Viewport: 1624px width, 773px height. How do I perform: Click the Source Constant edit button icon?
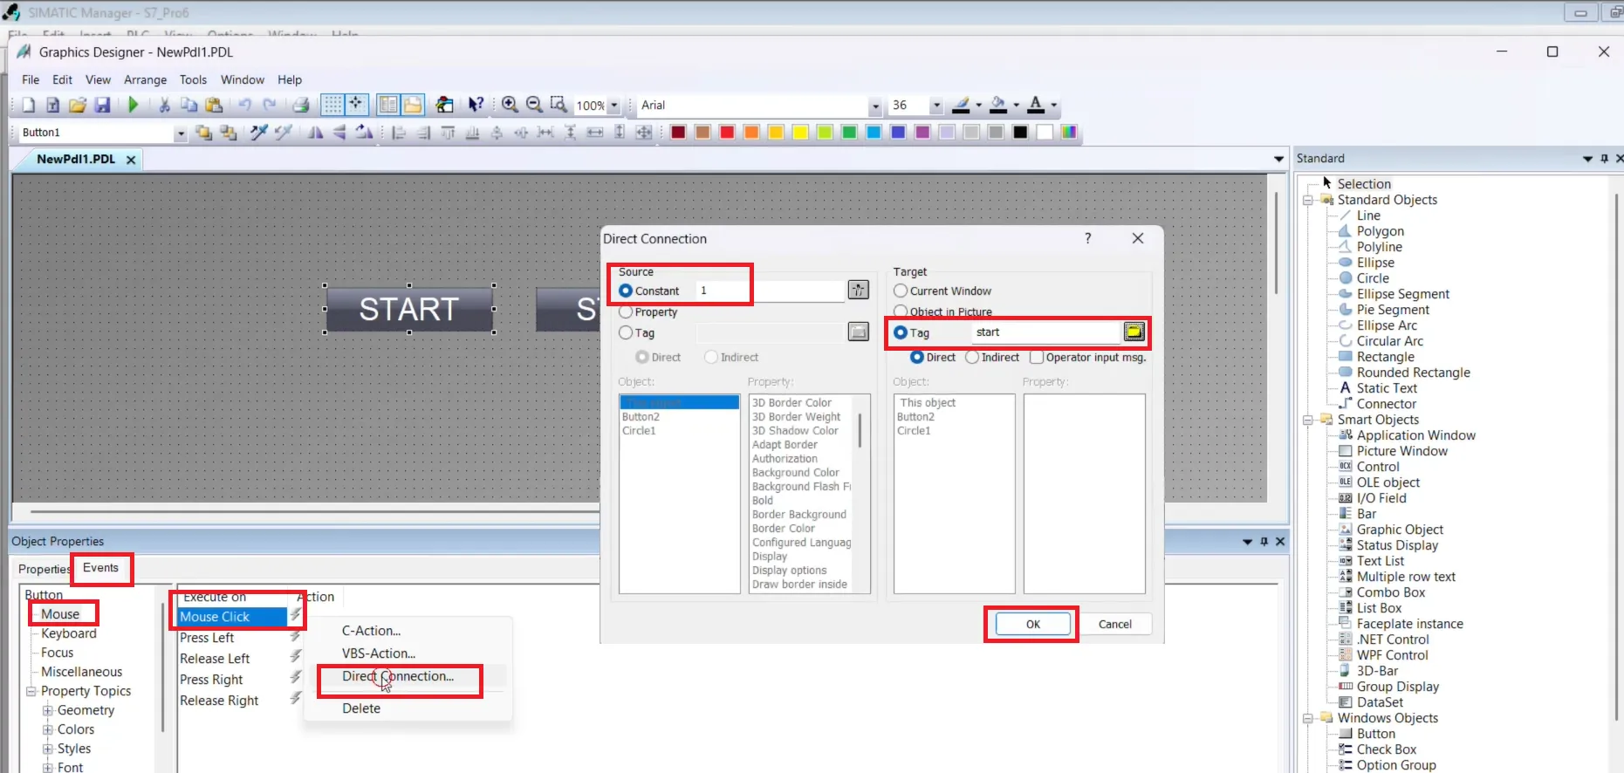pyautogui.click(x=859, y=290)
